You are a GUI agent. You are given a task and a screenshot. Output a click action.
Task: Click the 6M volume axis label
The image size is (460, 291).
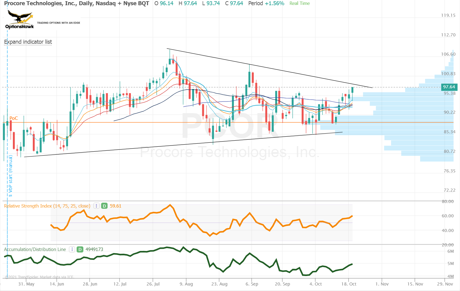450,251
